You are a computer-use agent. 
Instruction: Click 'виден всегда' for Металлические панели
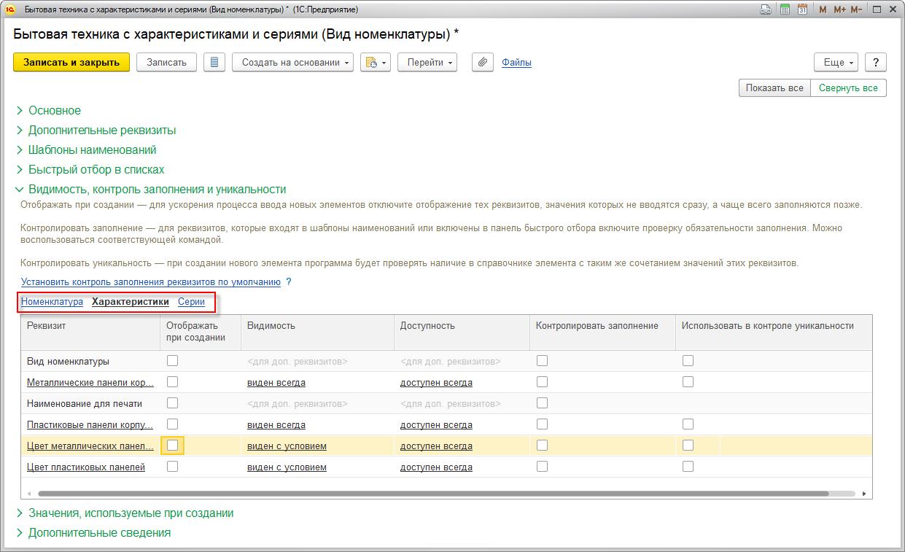click(276, 382)
